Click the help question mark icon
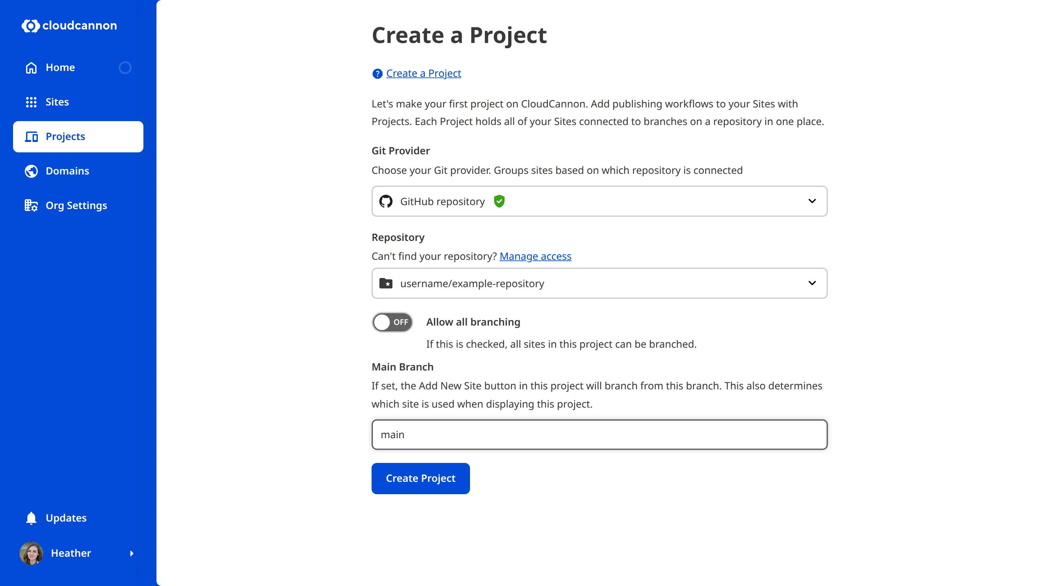The width and height of the screenshot is (1043, 586). 377,74
